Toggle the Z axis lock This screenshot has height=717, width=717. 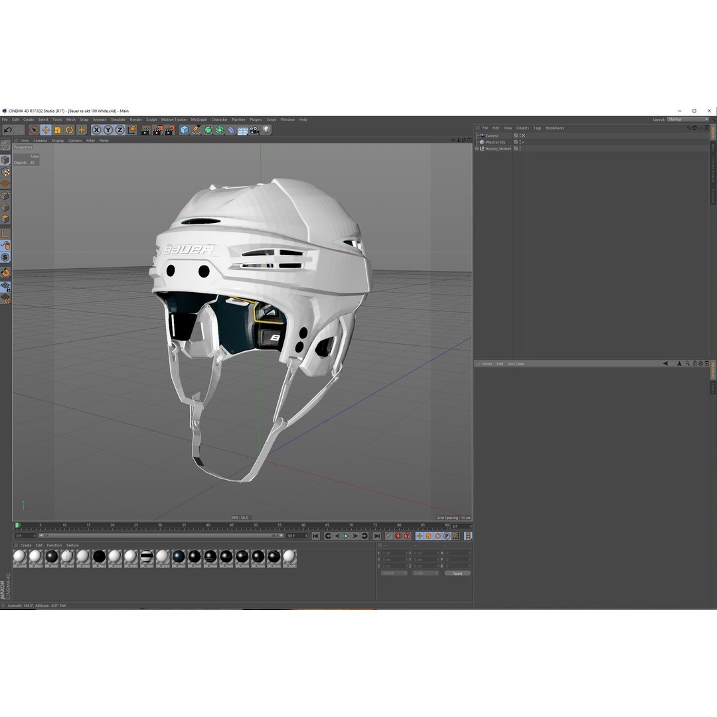[119, 130]
